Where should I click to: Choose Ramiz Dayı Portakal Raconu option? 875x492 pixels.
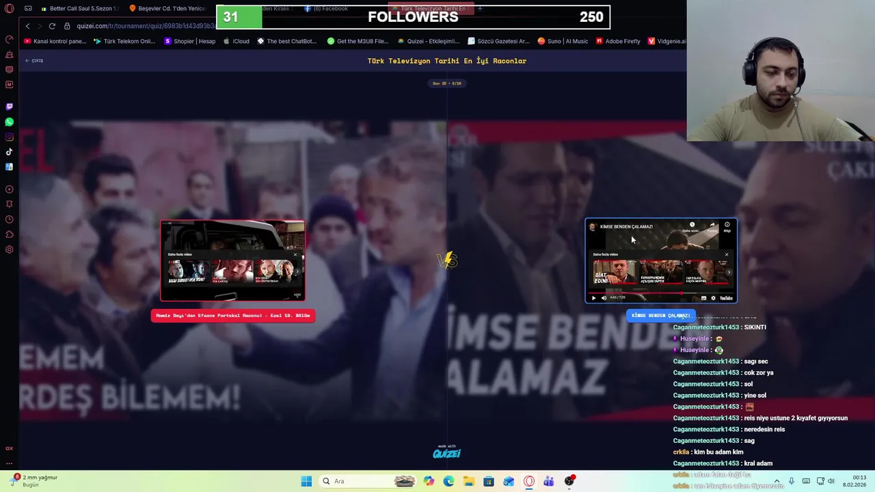pyautogui.click(x=233, y=316)
